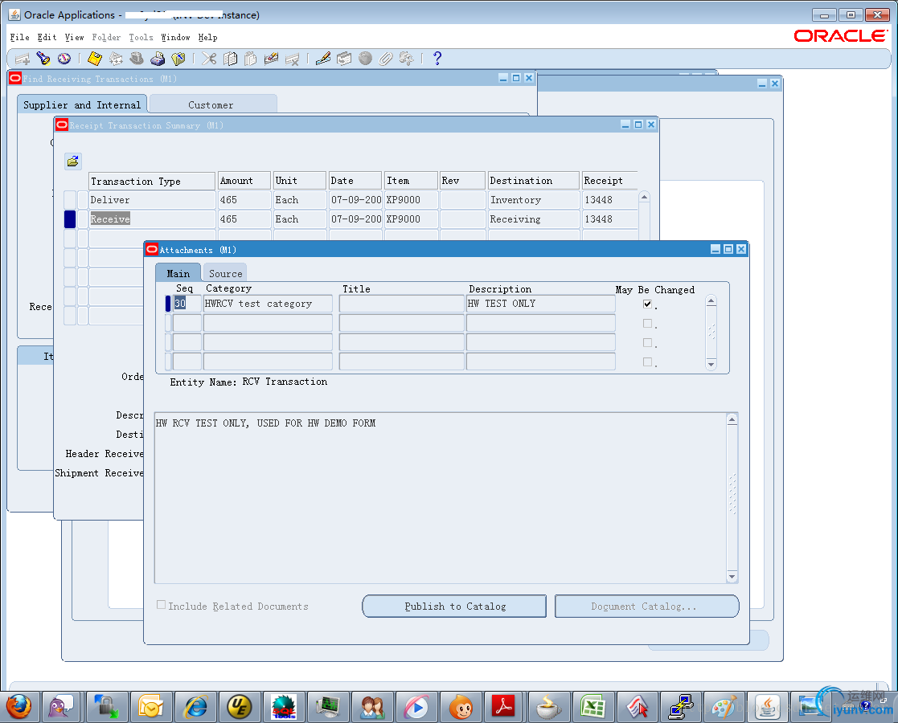
Task: Click the Title field of the first attachment
Action: coord(401,304)
